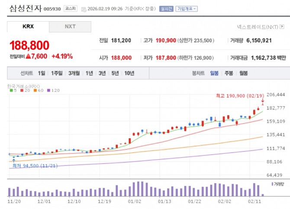Click the 코스피 market badge
Viewport: 290px width, 209px height.
tap(70, 8)
